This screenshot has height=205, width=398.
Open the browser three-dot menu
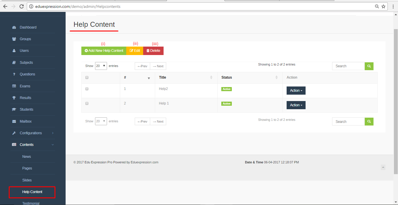(393, 6)
